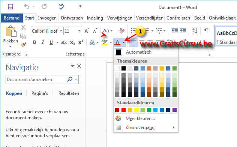Pick the yellow standard color swatch
The width and height of the screenshot is (237, 147).
coord(136,110)
